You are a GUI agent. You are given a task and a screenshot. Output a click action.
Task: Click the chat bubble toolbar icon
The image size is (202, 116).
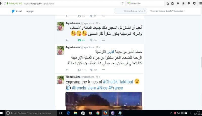[x=189, y=4]
